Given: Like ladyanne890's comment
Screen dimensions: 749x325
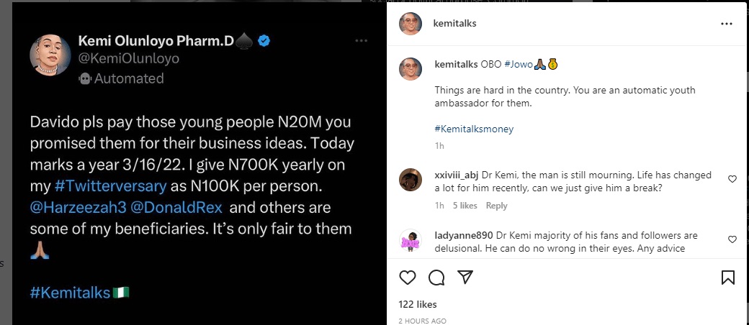Looking at the screenshot, I should (x=732, y=239).
